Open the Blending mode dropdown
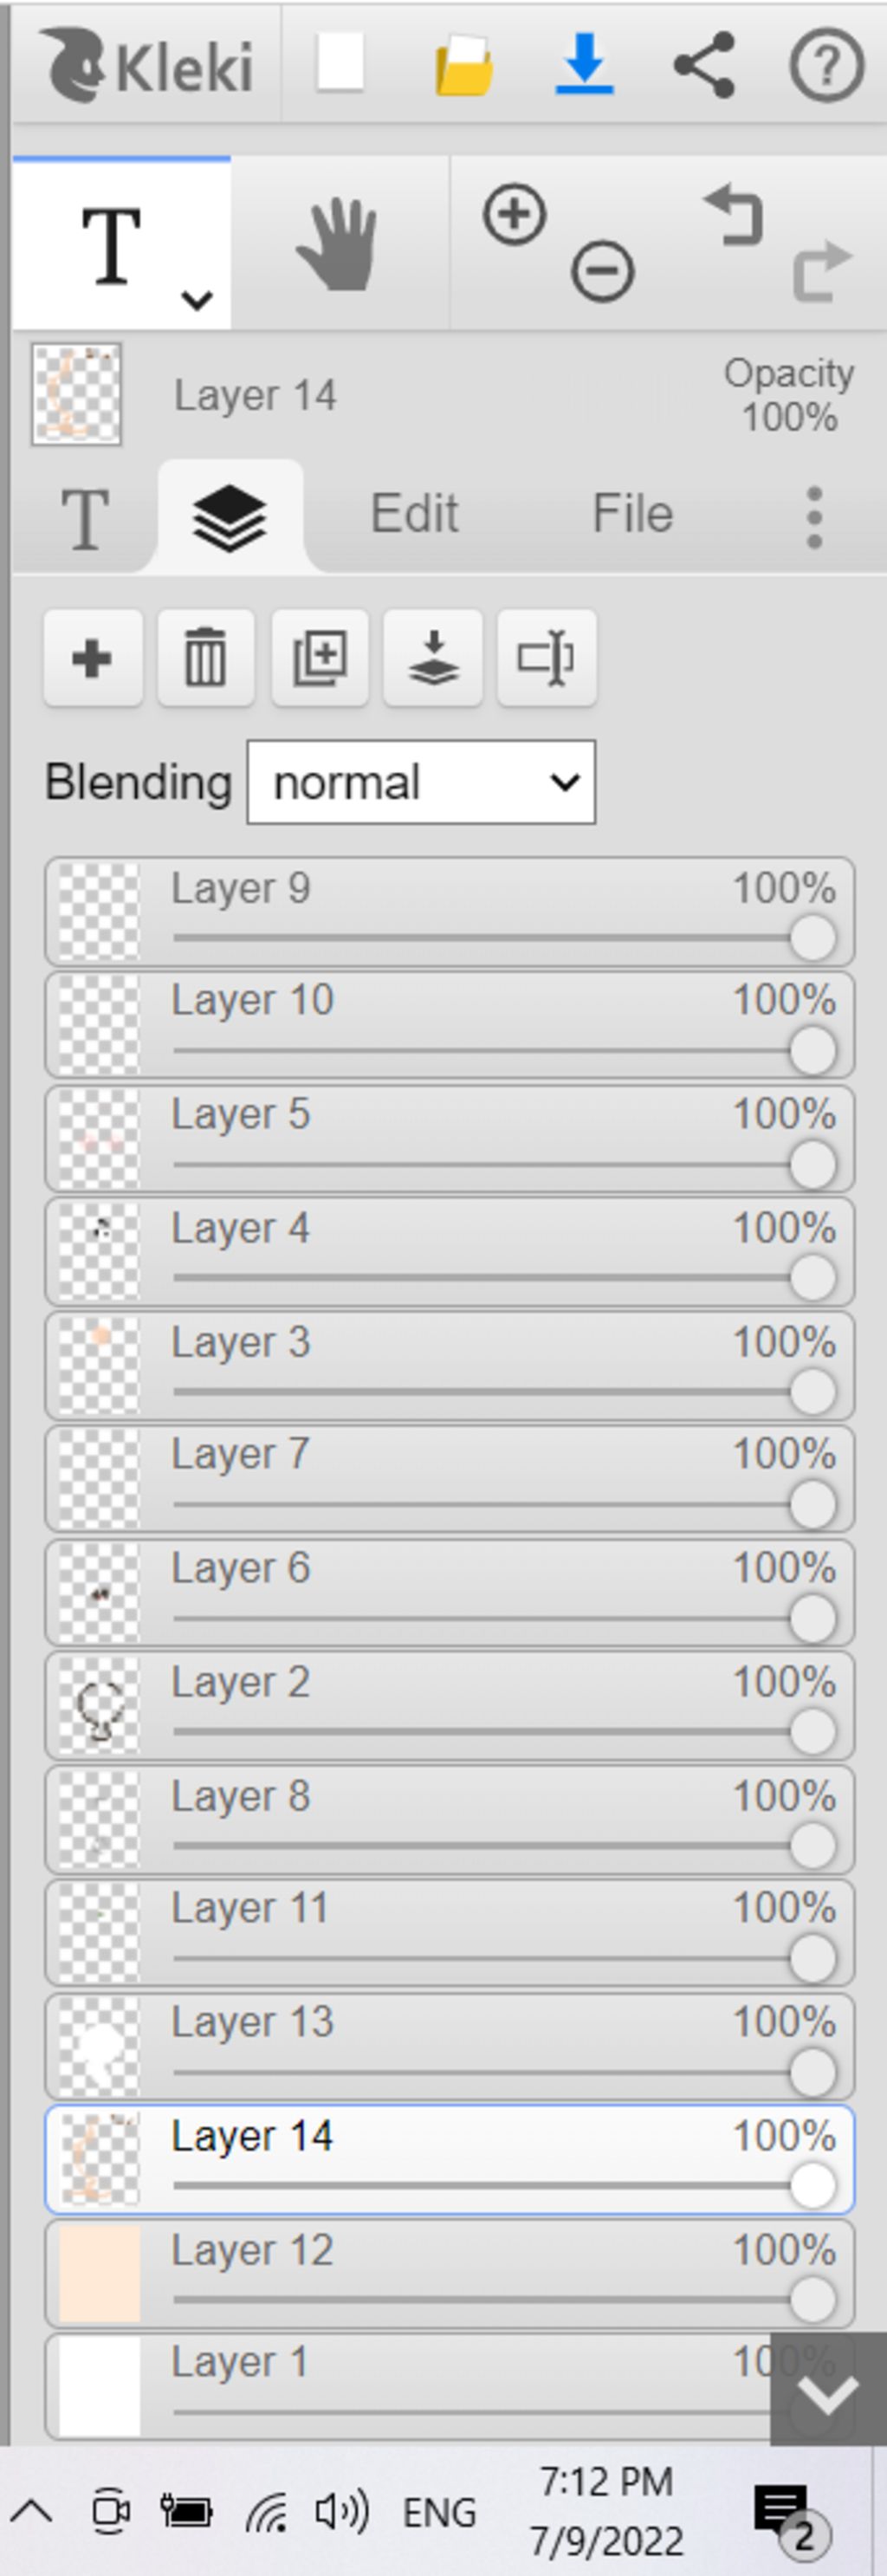This screenshot has width=887, height=2576. (421, 782)
